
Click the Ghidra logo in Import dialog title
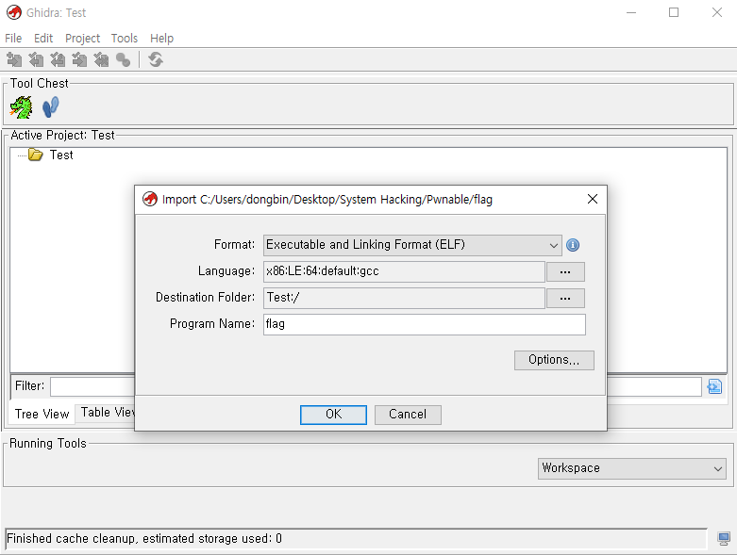point(150,199)
